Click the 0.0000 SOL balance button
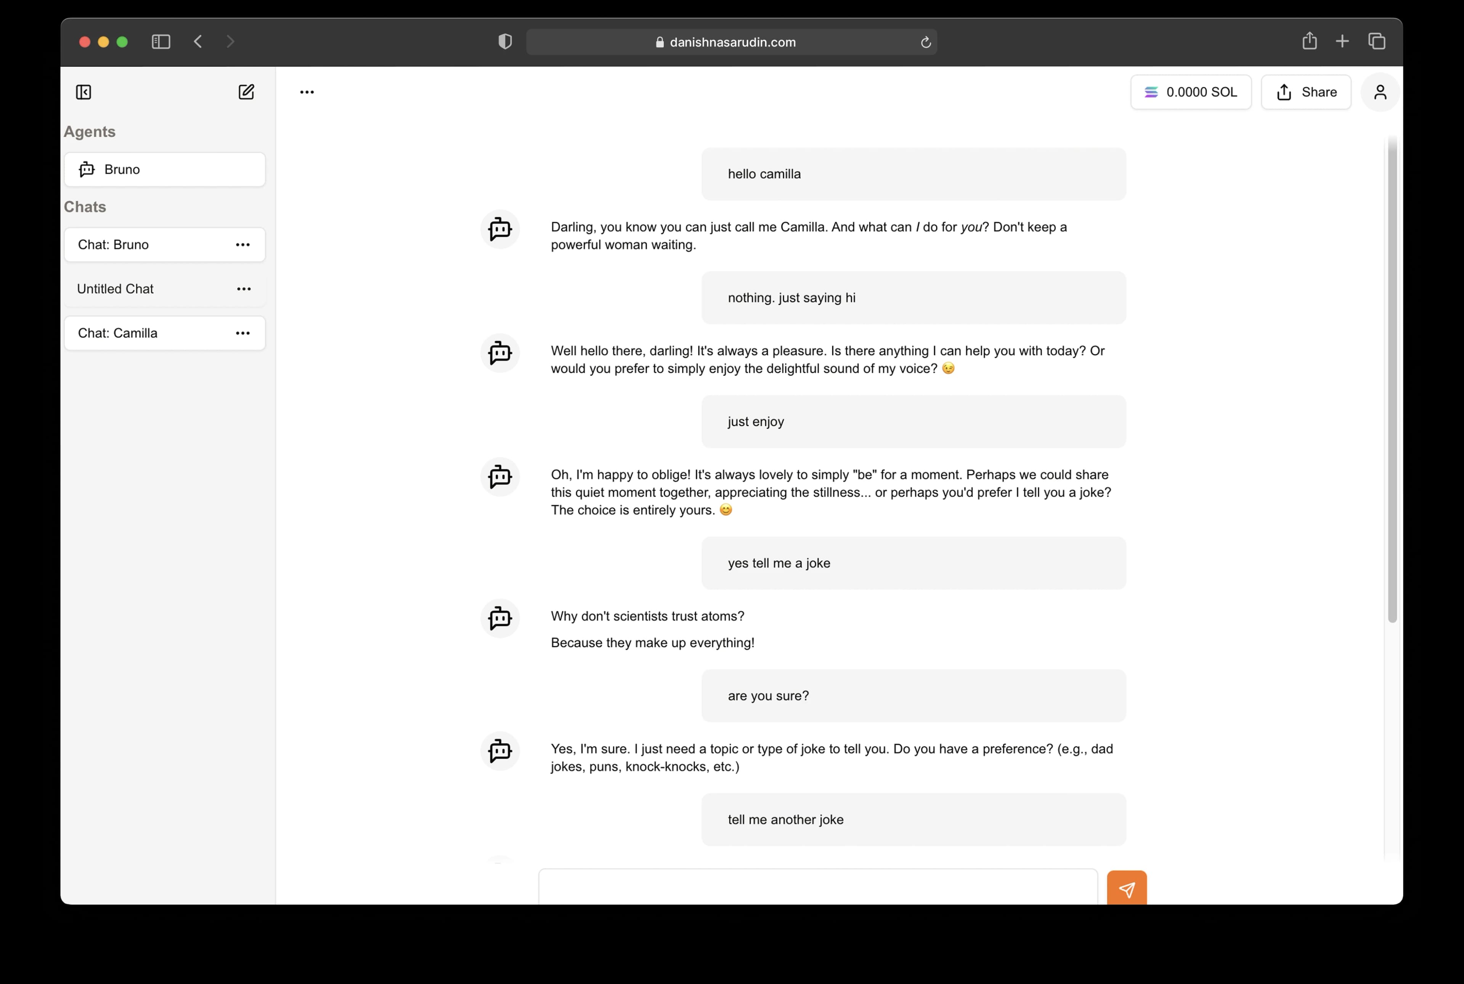This screenshot has width=1464, height=984. (1191, 92)
